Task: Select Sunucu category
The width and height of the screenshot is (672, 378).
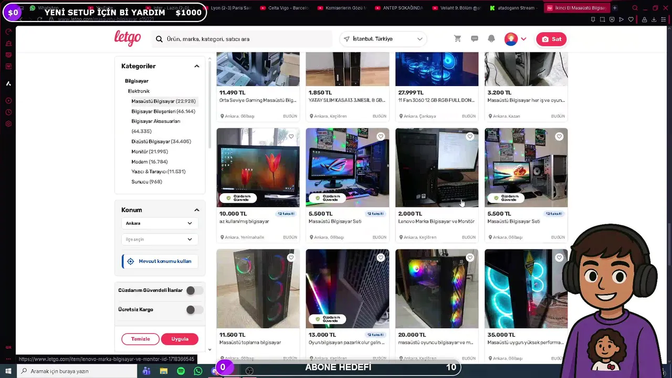Action: 146,182
